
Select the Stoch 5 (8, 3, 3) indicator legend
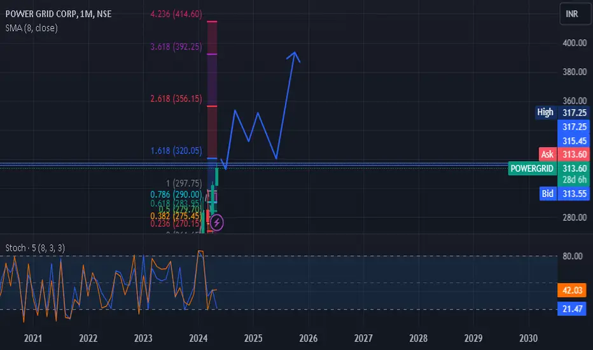coord(35,248)
